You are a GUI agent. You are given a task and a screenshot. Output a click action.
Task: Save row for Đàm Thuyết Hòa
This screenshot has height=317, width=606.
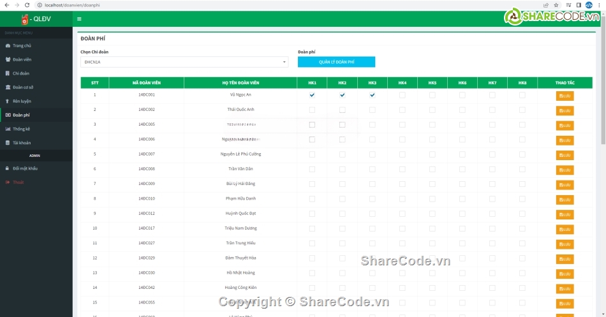(x=565, y=259)
